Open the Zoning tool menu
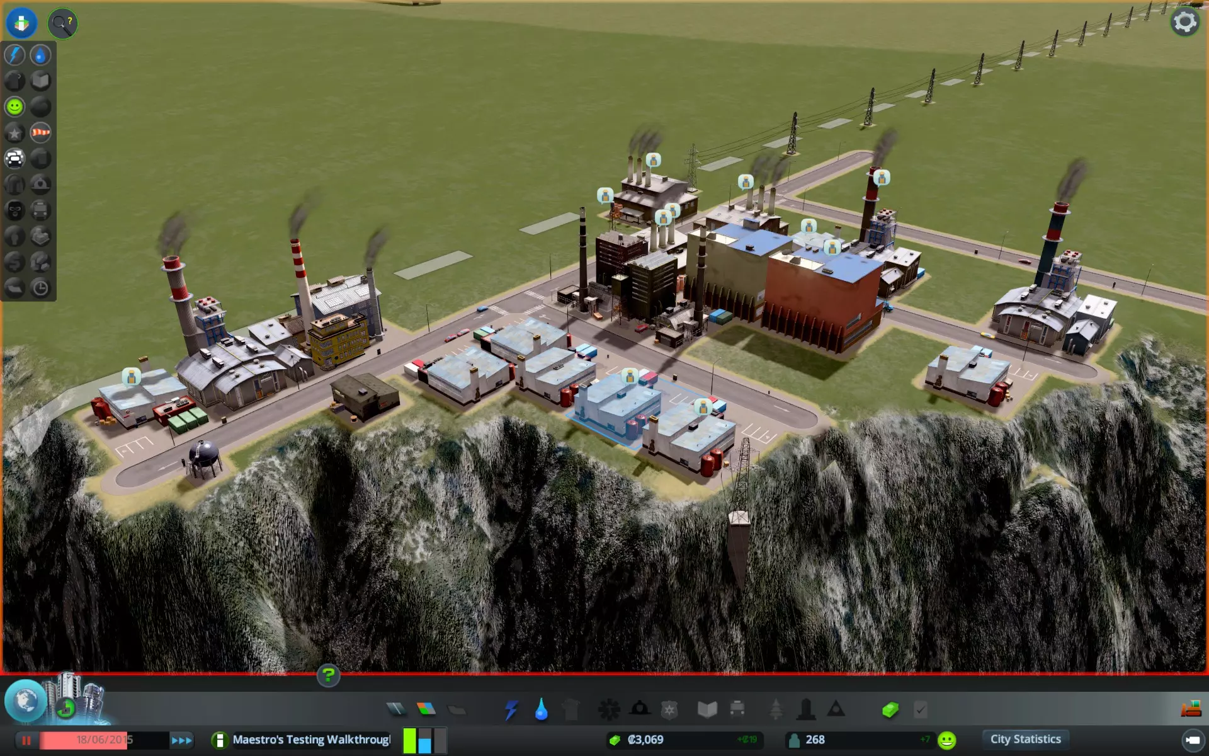Image resolution: width=1209 pixels, height=756 pixels. pos(426,709)
